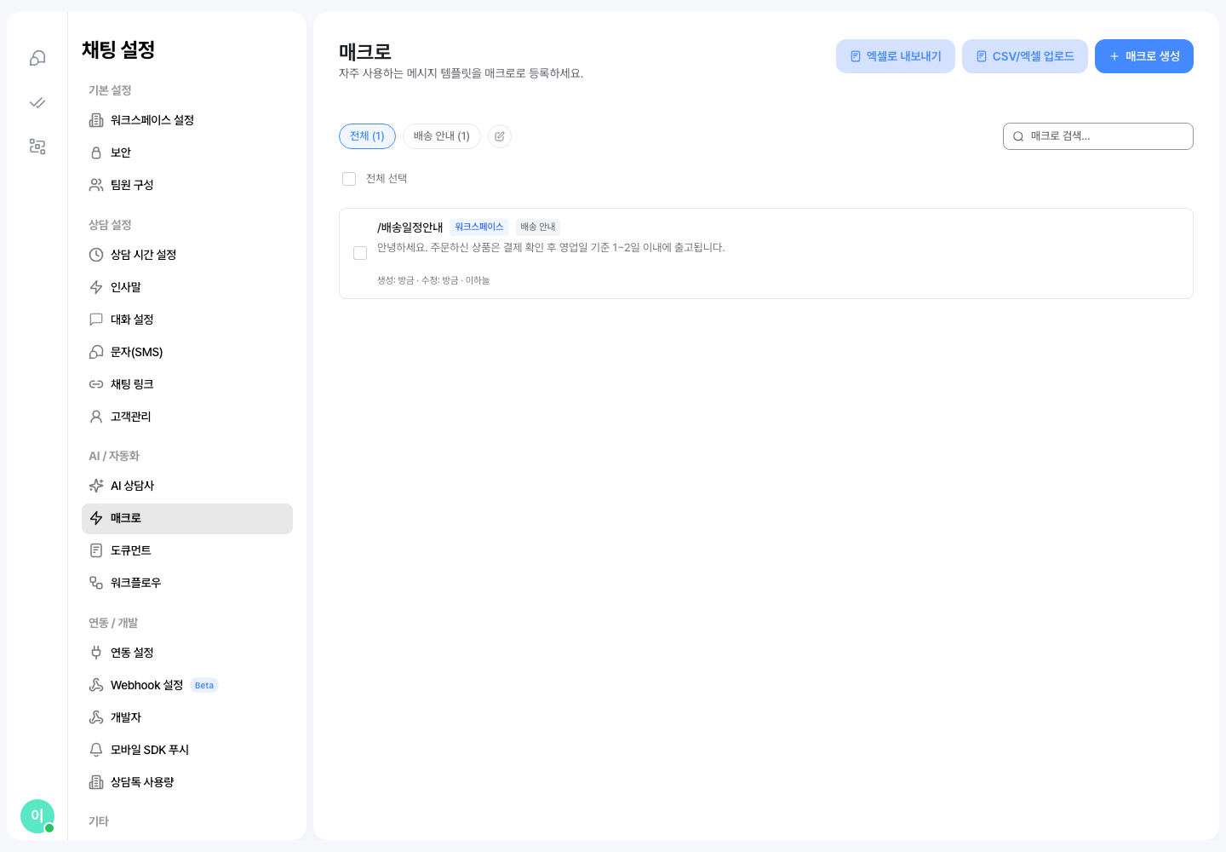The width and height of the screenshot is (1226, 852).
Task: Click the 워크스페이스 tag on the macro
Action: (479, 227)
